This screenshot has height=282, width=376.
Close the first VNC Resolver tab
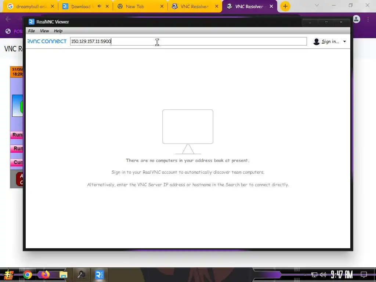pos(217,7)
